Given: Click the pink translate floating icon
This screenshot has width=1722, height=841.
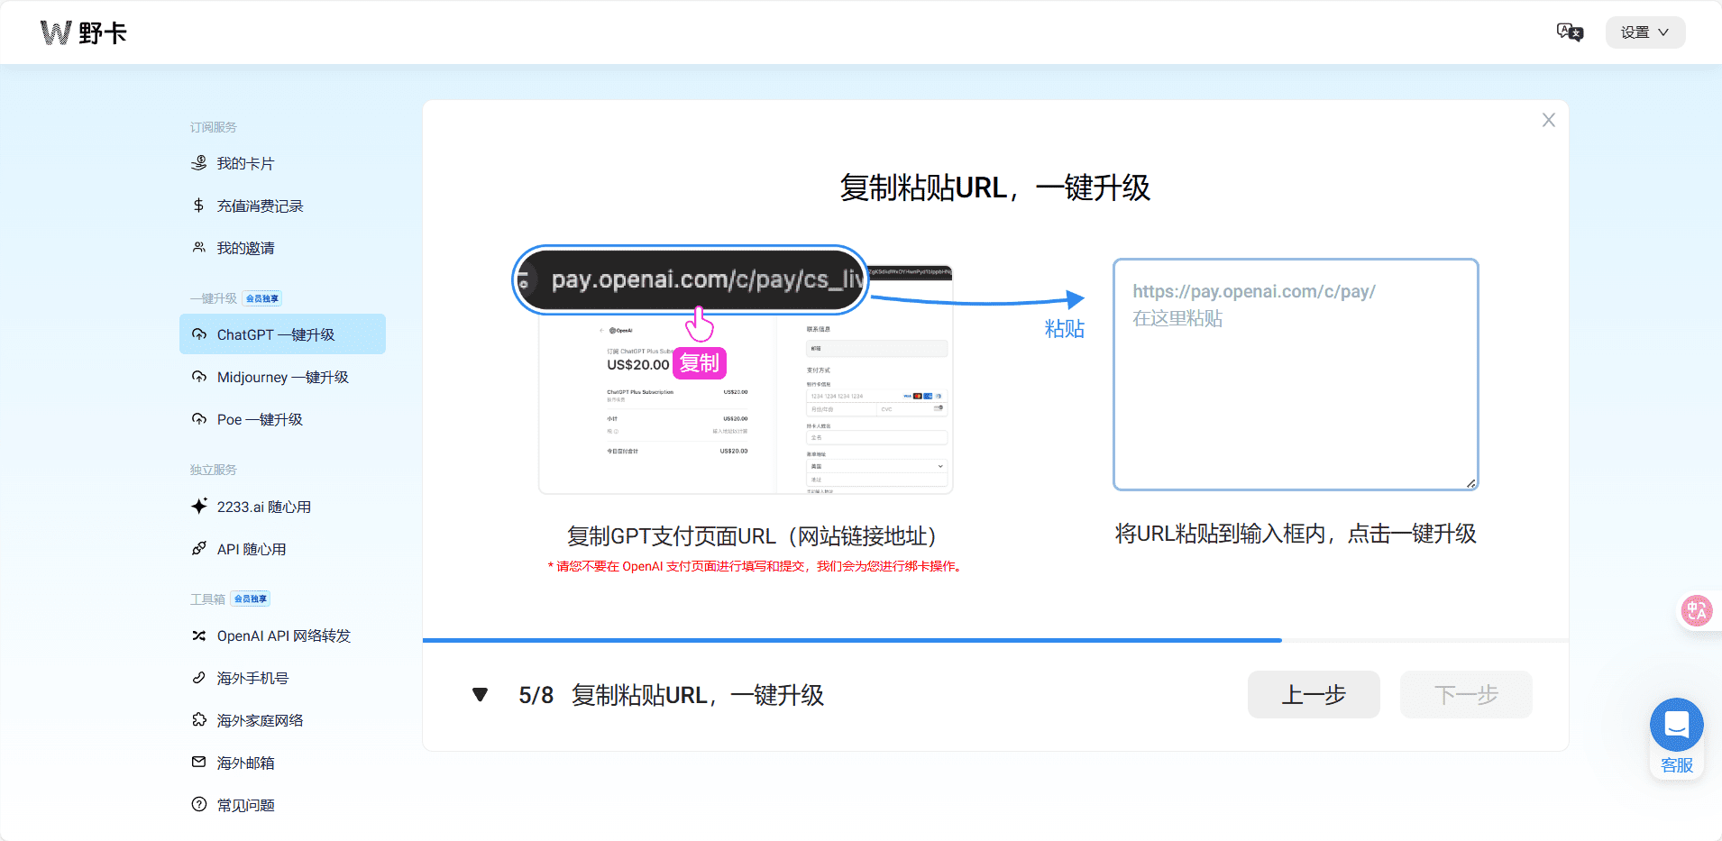Looking at the screenshot, I should [1697, 611].
